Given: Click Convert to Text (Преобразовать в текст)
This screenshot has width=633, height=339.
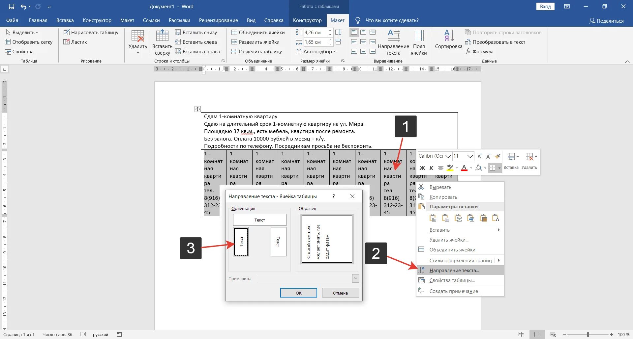Looking at the screenshot, I should point(495,42).
